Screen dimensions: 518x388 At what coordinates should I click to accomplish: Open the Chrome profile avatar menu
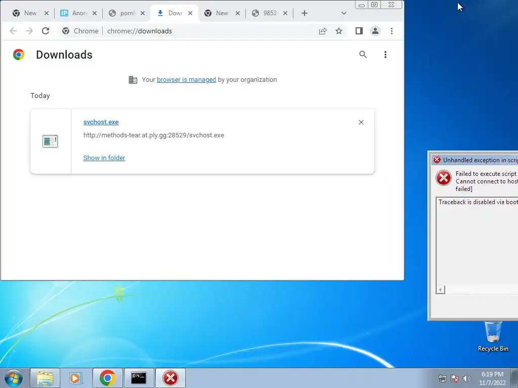coord(375,31)
